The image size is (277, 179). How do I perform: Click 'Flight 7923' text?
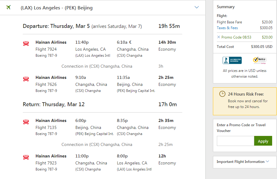pos(46,163)
